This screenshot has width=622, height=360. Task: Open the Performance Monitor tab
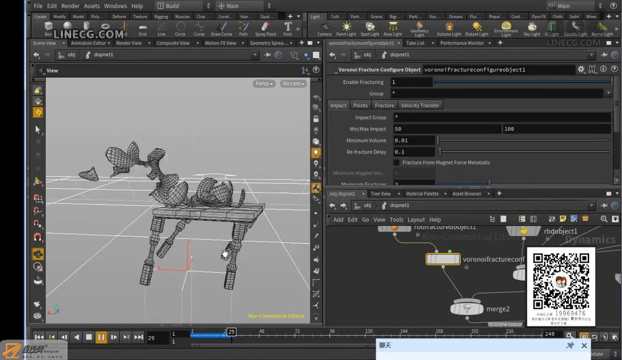(462, 43)
